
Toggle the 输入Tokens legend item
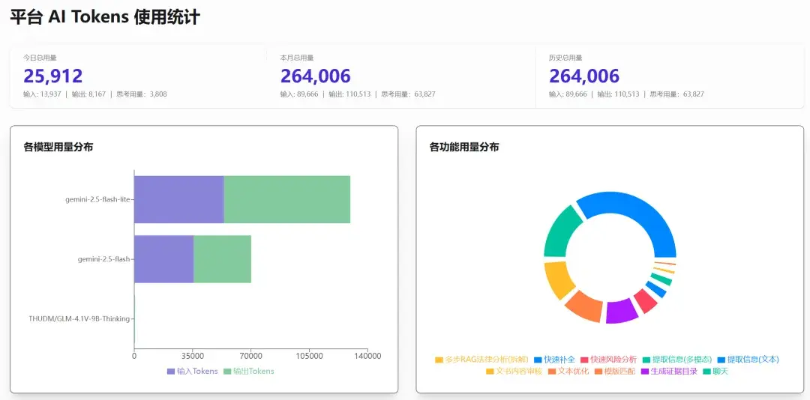(193, 371)
